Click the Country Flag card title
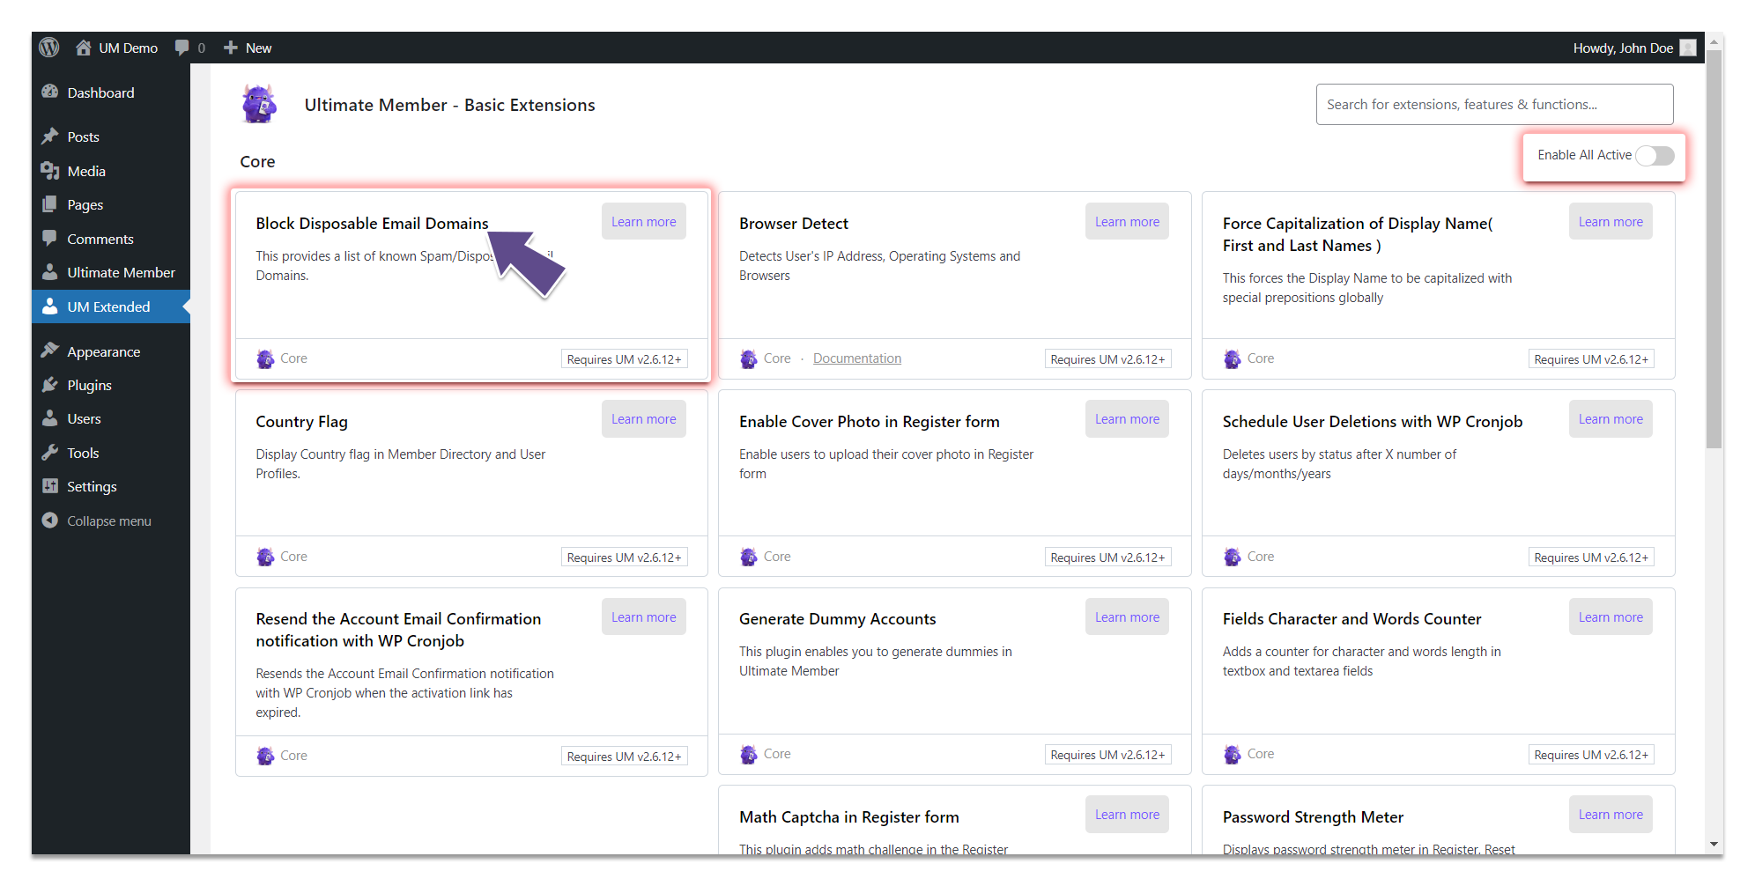The height and width of the screenshot is (886, 1755). click(x=301, y=422)
